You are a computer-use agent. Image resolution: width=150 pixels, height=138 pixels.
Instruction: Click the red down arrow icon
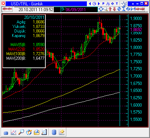(114, 9)
